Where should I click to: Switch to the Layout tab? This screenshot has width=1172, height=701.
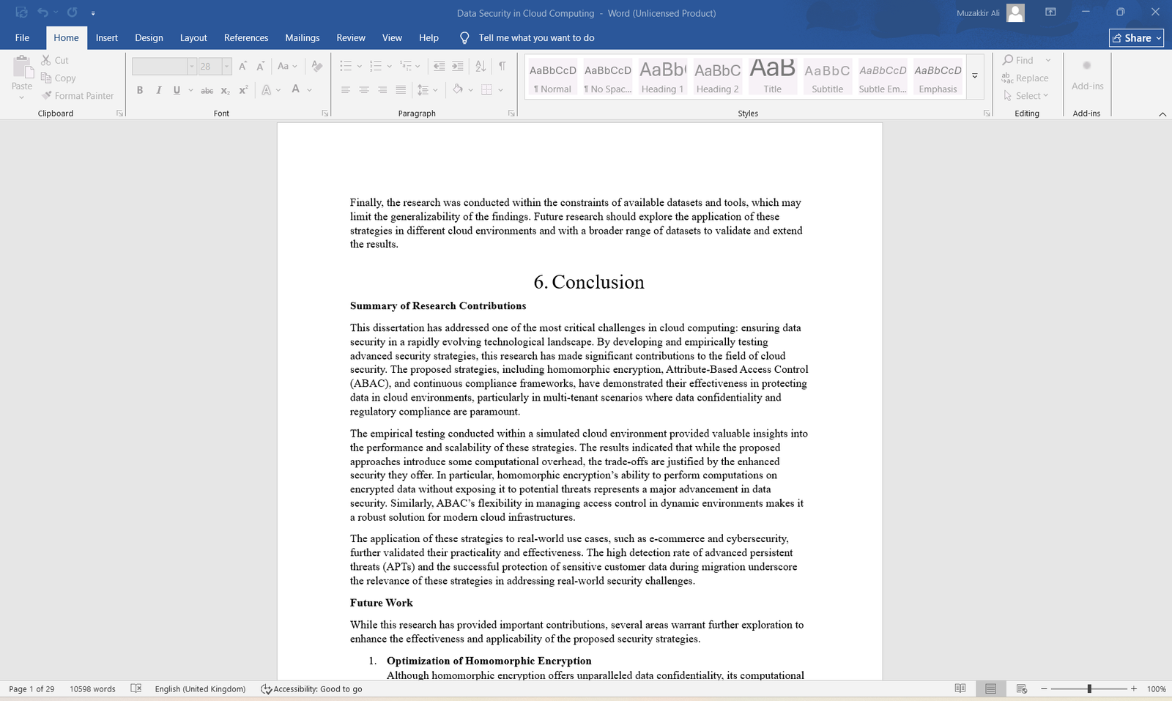pos(193,38)
